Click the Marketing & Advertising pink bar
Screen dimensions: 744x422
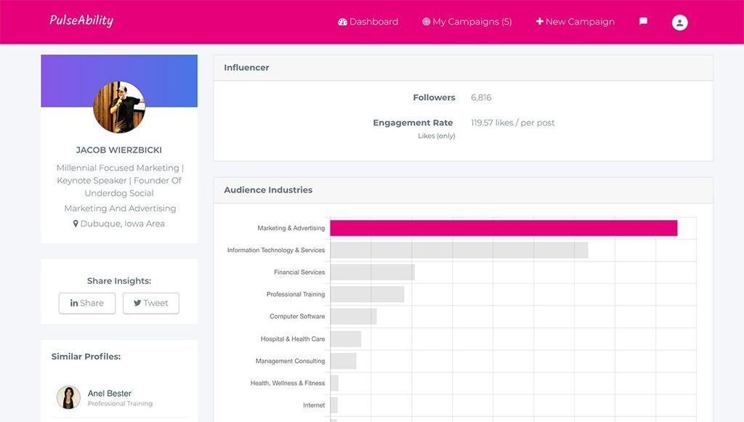(504, 228)
